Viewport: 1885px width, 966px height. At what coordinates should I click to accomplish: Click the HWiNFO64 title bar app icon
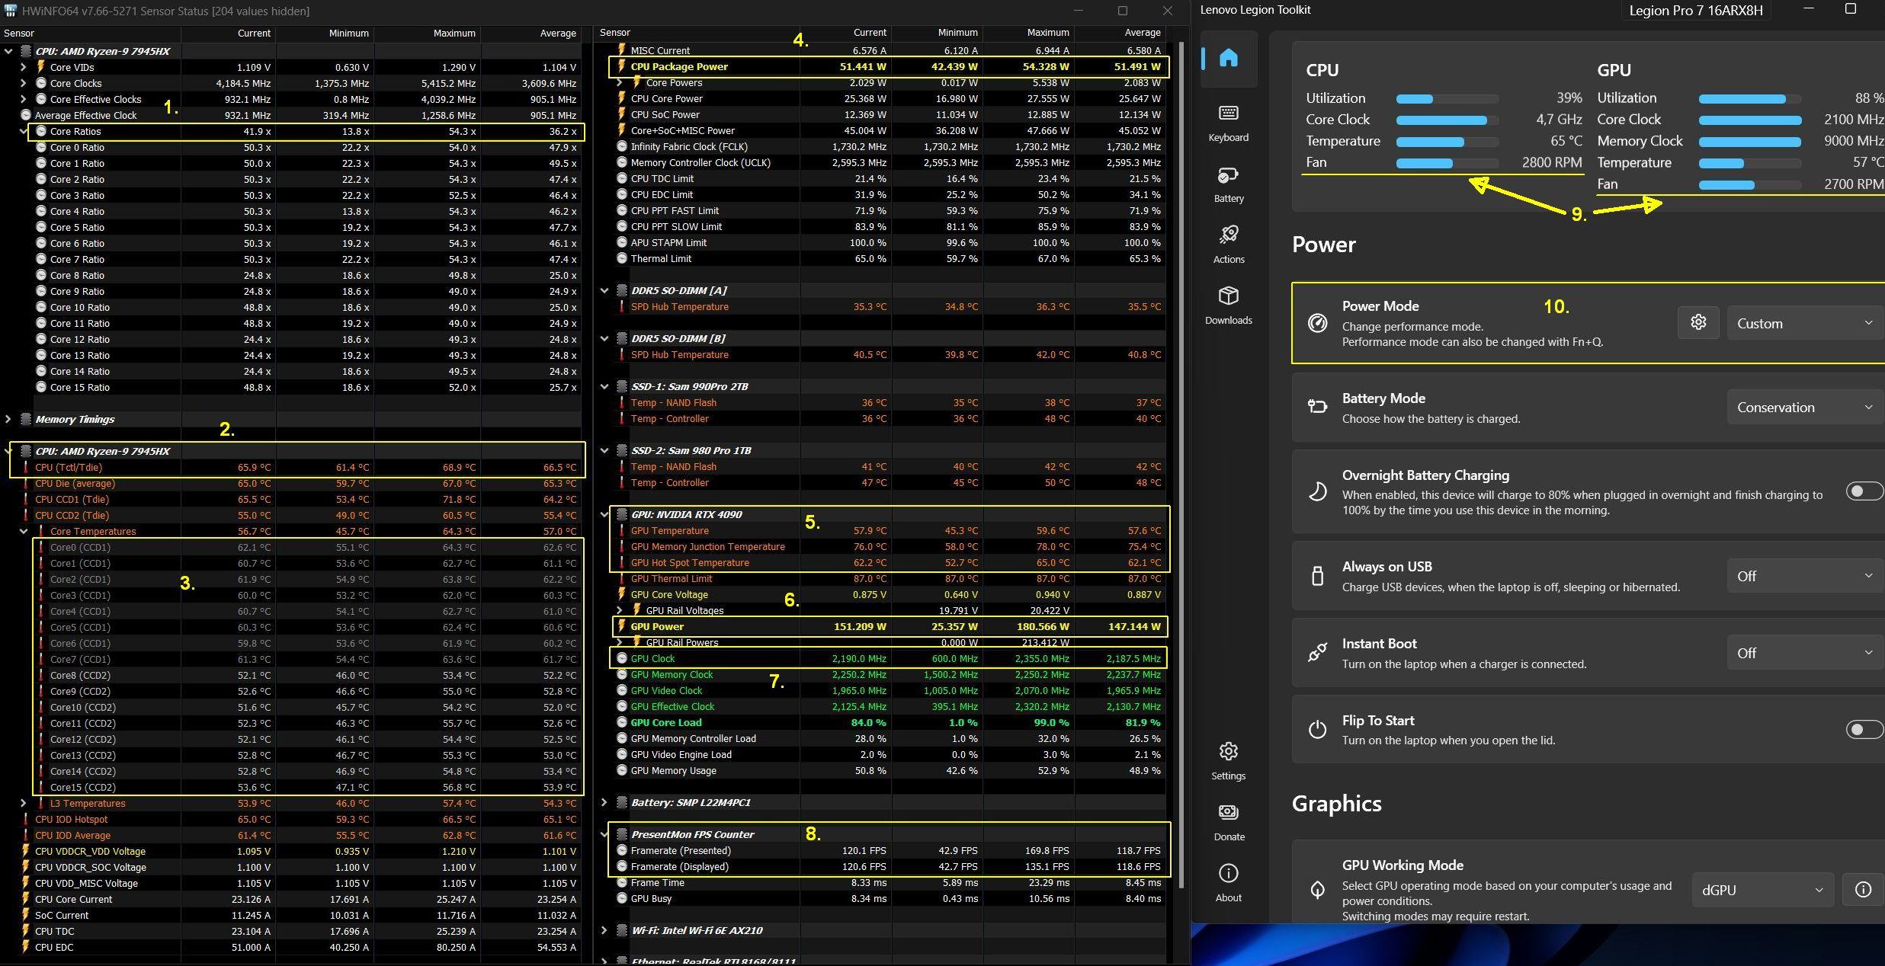11,11
